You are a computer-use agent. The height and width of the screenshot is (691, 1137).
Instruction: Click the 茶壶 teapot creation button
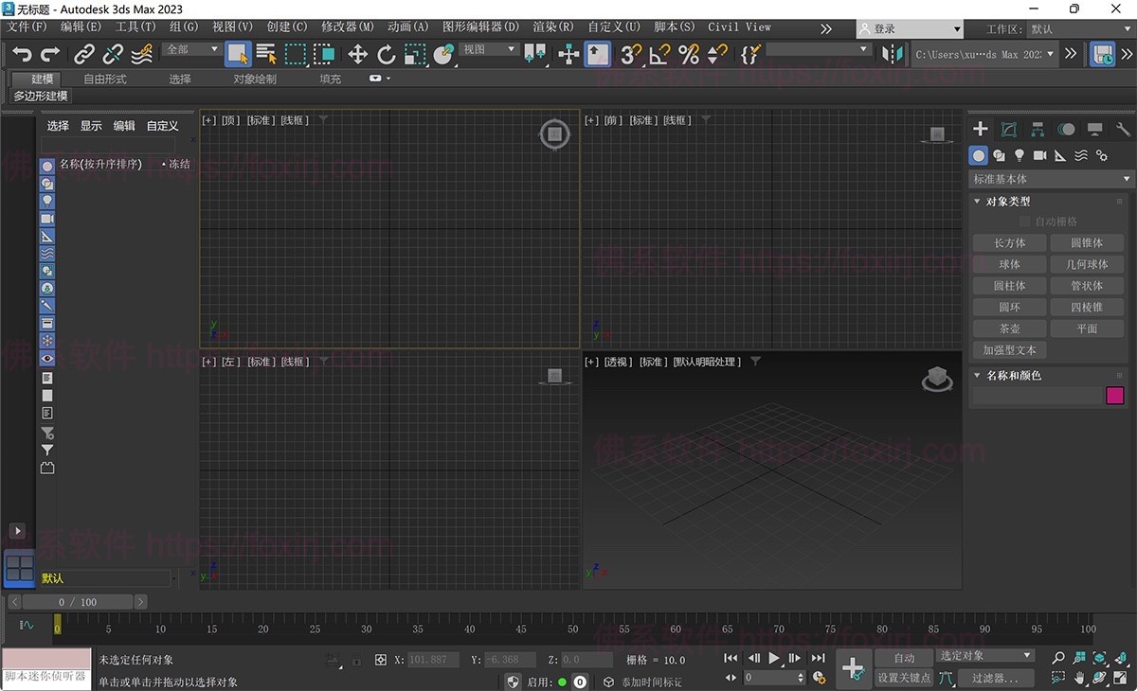[x=1008, y=328]
